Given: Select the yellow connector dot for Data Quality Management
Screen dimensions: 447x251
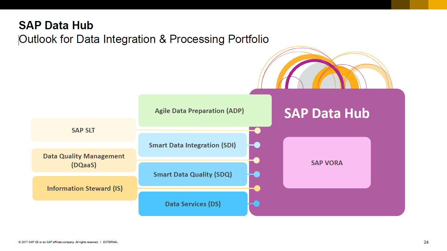Looking at the screenshot, I should click(257, 160).
